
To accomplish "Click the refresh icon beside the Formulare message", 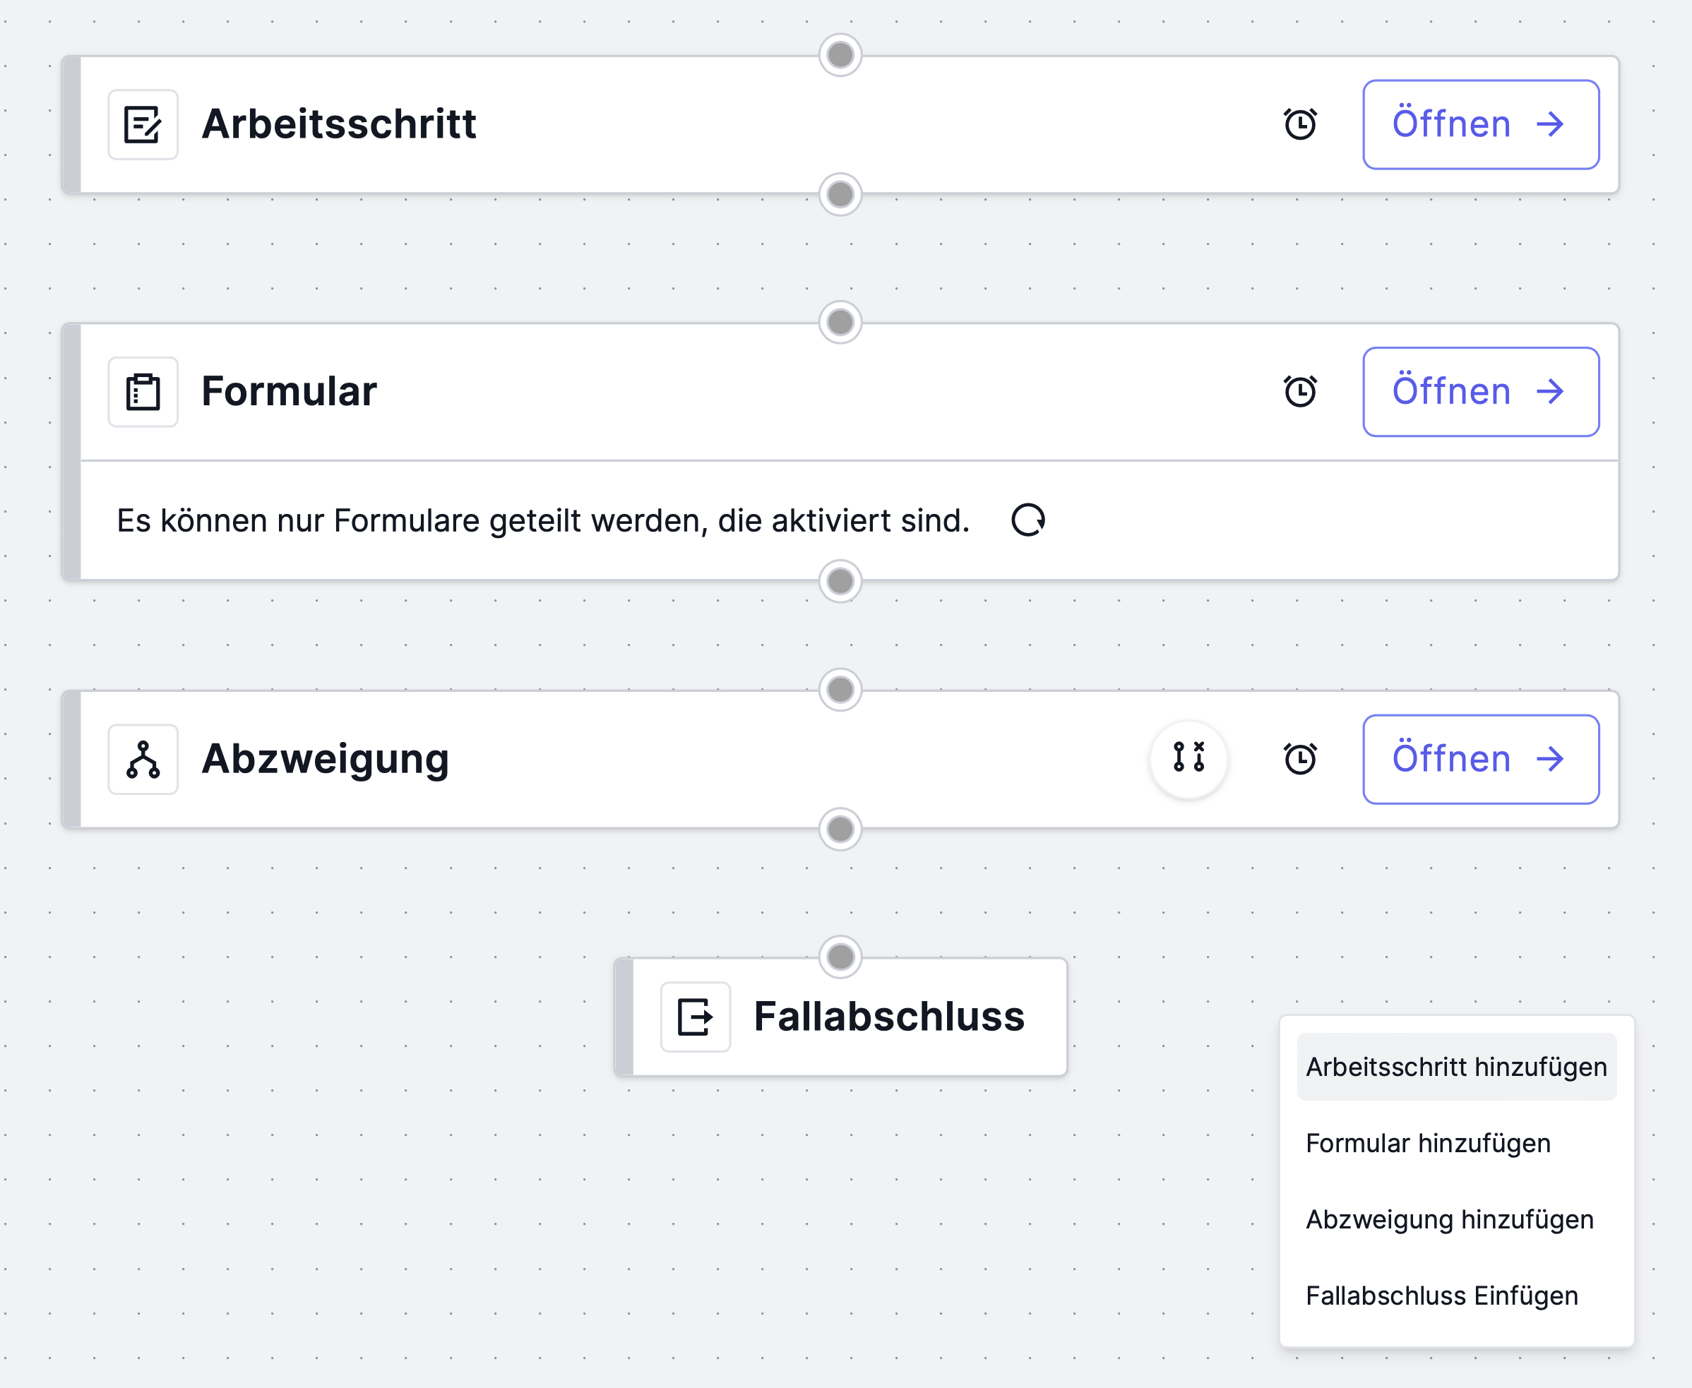I will click(1028, 520).
